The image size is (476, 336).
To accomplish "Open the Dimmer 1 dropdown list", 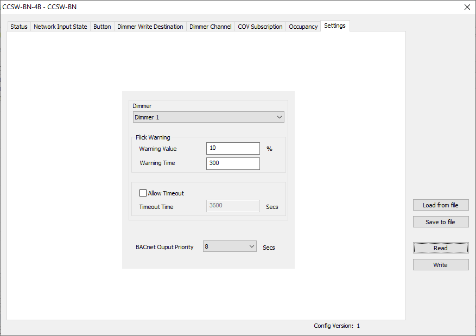I will pos(208,117).
